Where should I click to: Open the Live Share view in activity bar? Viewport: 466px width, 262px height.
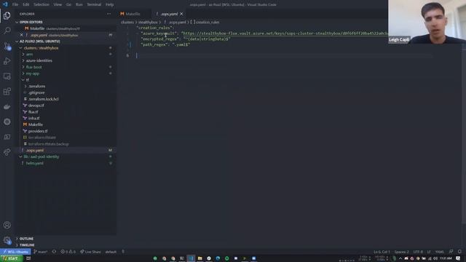click(7, 152)
